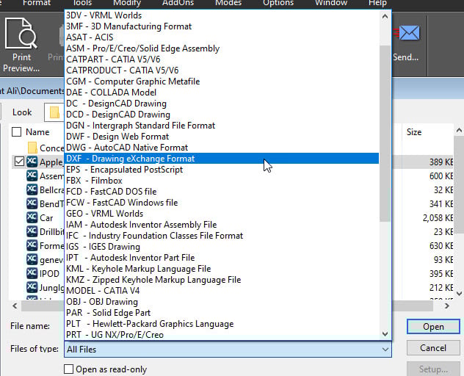Click the BendT file's XC icon
464x376 pixels.
click(x=32, y=203)
